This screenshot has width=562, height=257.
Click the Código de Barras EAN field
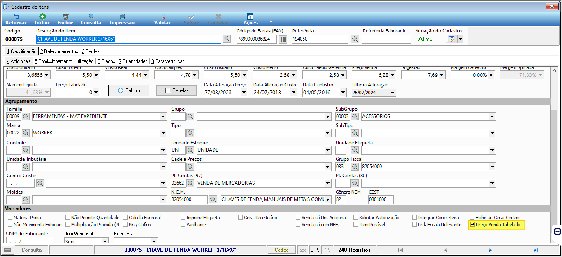coord(257,39)
